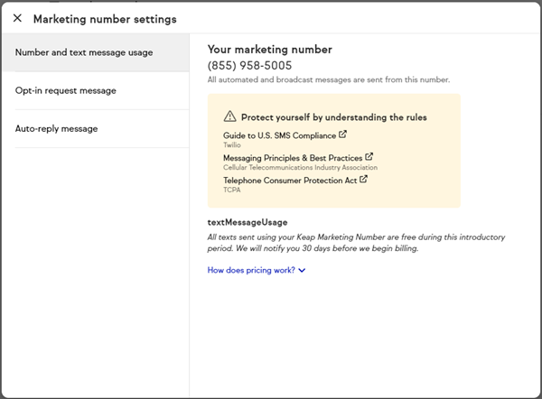Click external-link icon beside SMS Compliance guide
The width and height of the screenshot is (542, 399).
point(343,135)
